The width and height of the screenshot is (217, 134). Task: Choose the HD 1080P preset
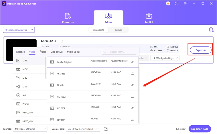92,97
